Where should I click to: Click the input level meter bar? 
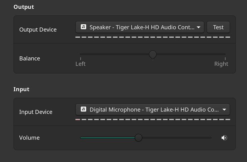[153, 120]
